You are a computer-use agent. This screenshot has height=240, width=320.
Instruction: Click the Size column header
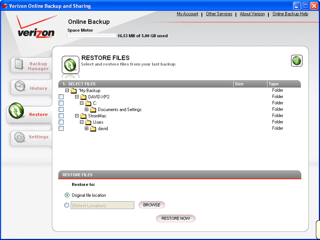250,84
